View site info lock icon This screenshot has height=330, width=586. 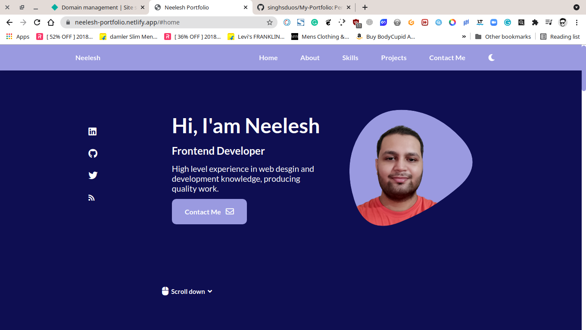pyautogui.click(x=68, y=22)
